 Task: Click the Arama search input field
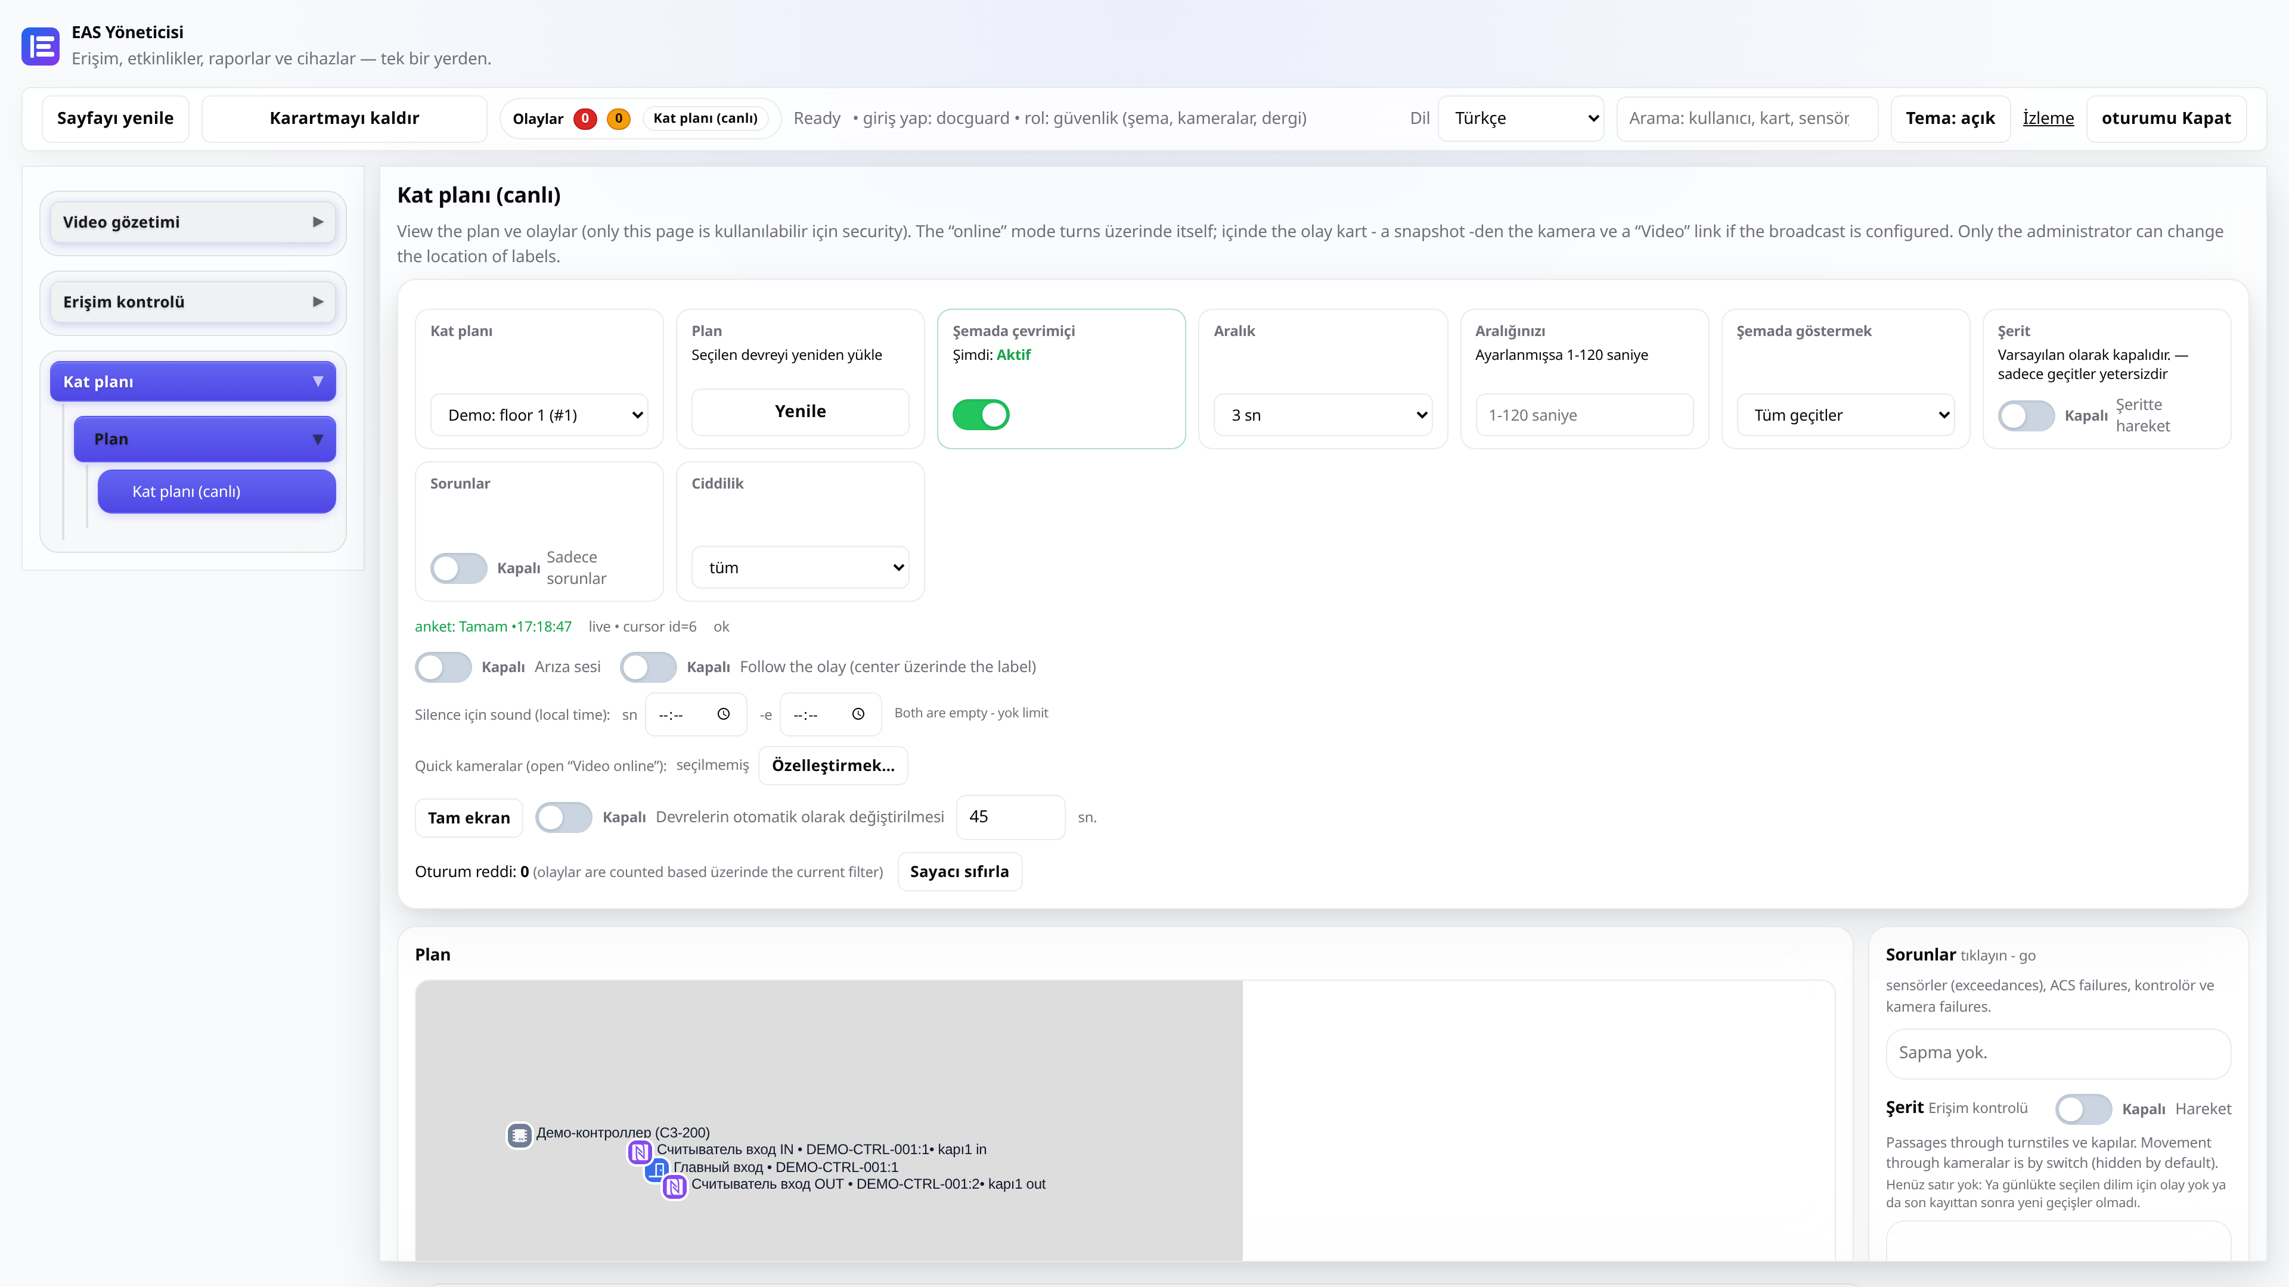pos(1747,118)
